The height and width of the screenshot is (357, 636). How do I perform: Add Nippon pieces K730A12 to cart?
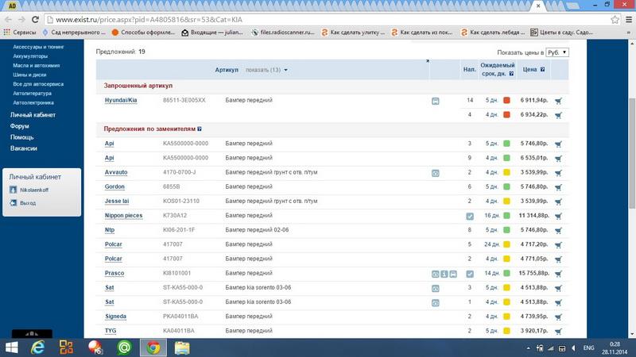point(558,216)
